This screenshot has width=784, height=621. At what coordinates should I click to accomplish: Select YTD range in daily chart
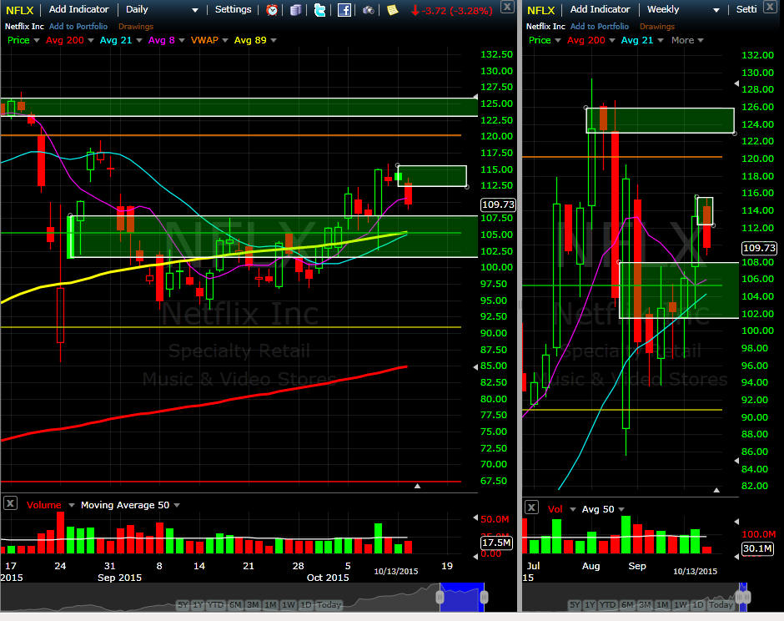215,605
